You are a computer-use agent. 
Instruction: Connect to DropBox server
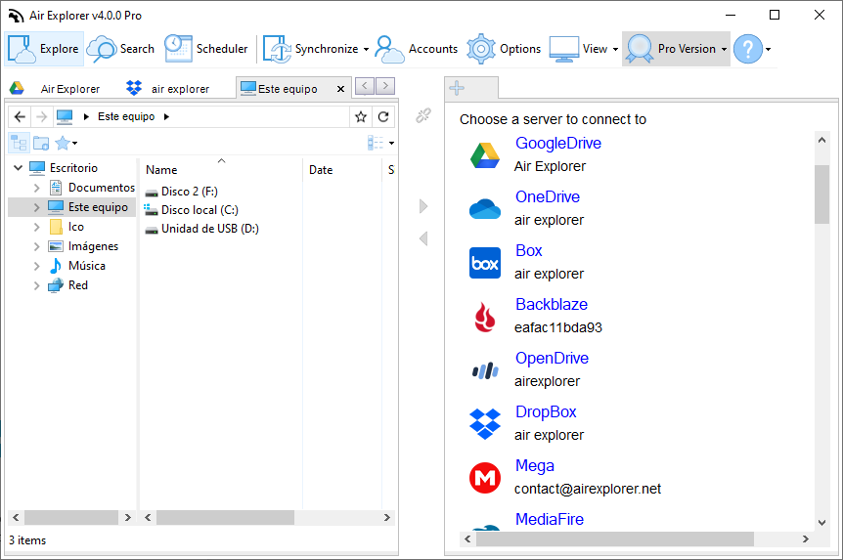click(546, 411)
